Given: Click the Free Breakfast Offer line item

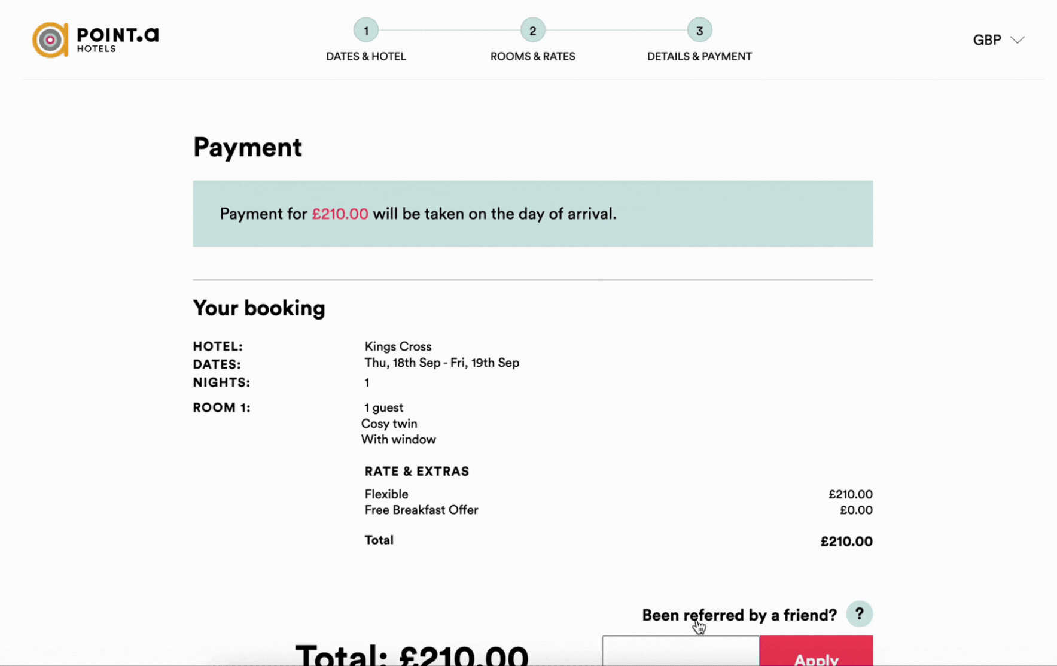Looking at the screenshot, I should coord(421,510).
